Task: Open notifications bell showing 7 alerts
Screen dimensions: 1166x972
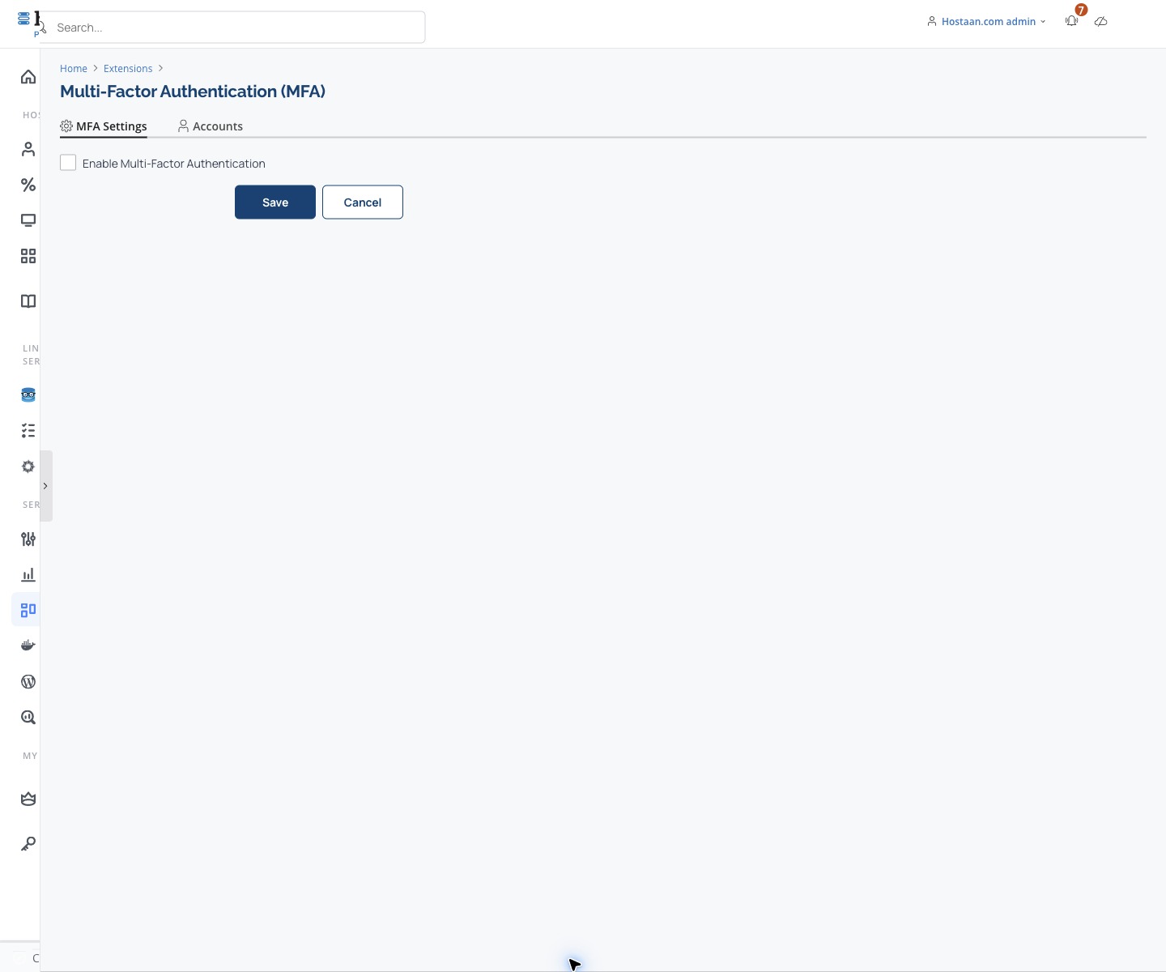Action: pos(1072,21)
